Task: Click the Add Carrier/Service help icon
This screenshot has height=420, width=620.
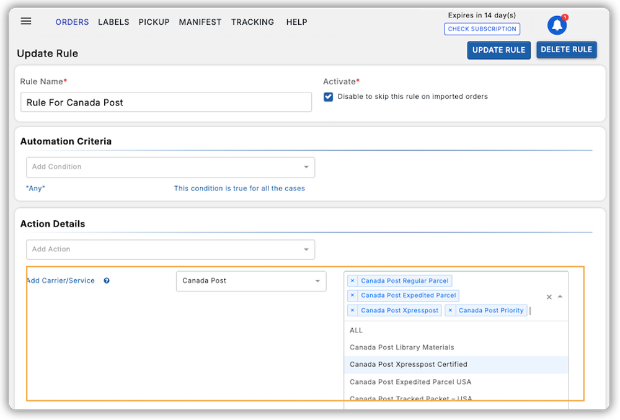Action: [105, 280]
